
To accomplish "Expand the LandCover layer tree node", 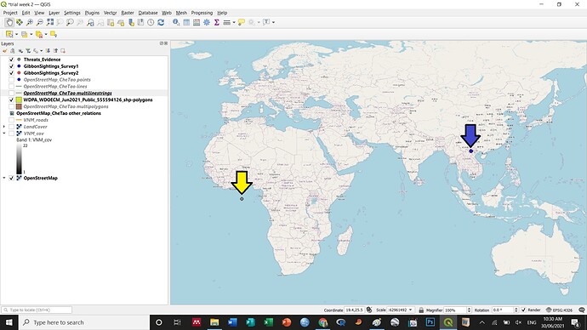I will pos(4,127).
